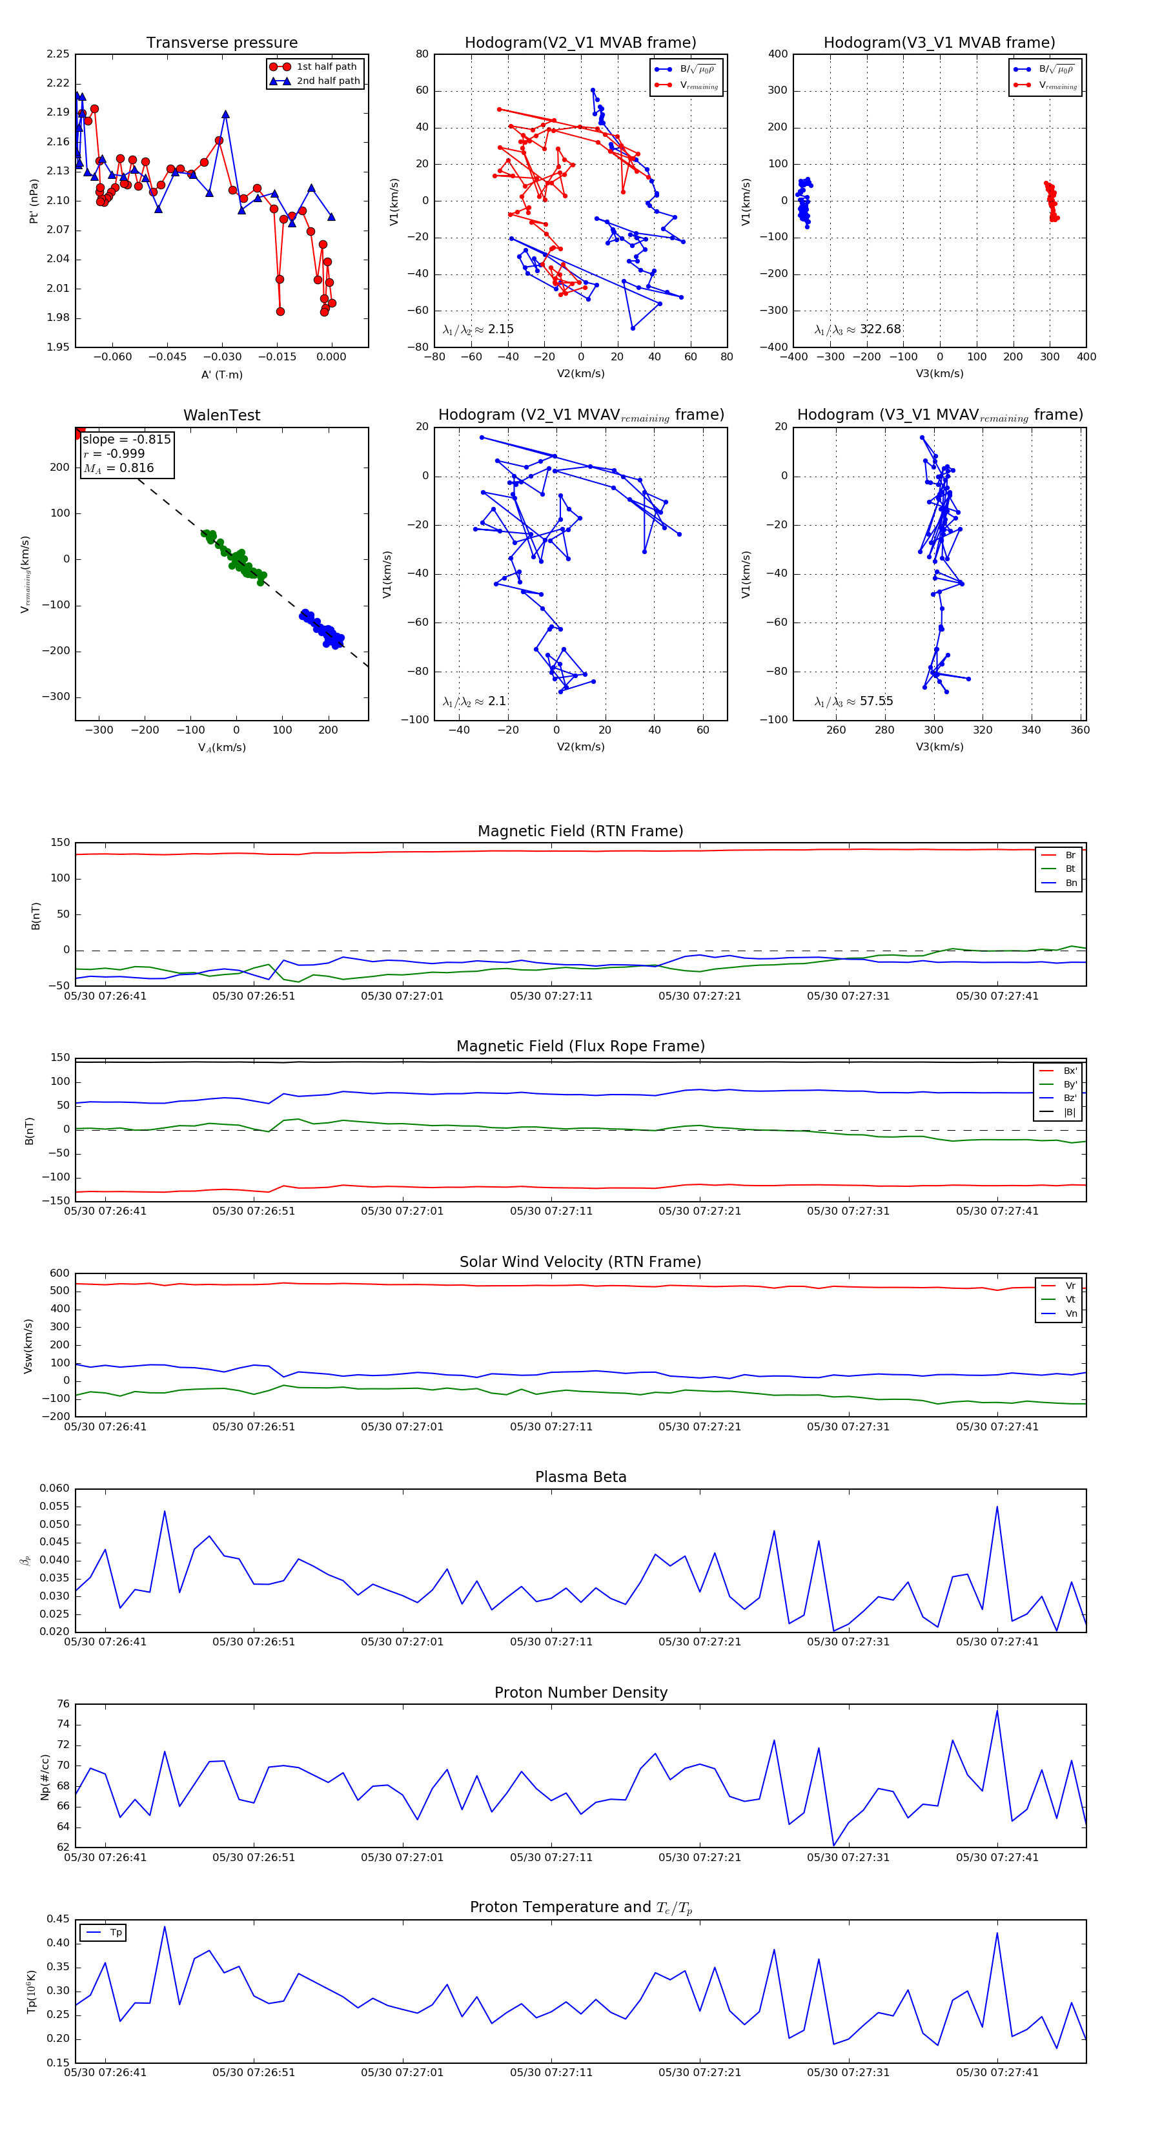Click the '05/30 07:27:21' tick under RTN magnetic field plot
This screenshot has width=1162, height=2131.
tap(700, 996)
